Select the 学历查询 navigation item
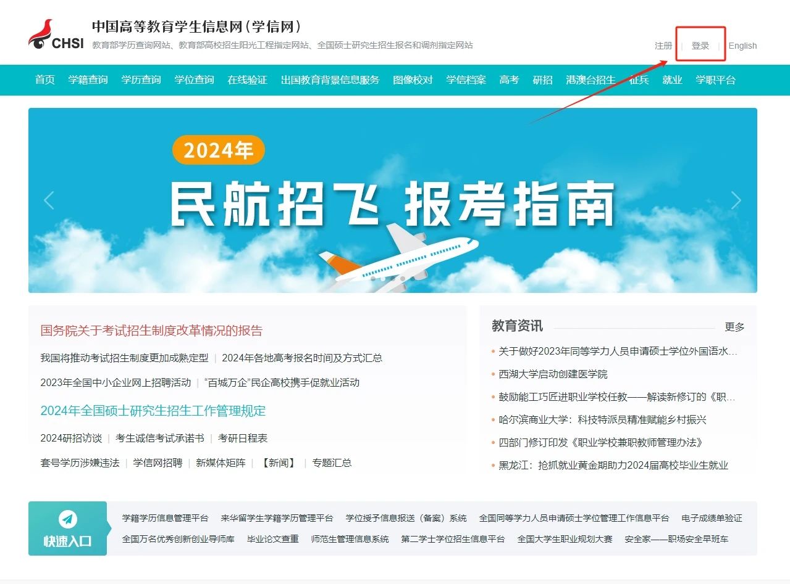Screen dimensions: 790x584 pyautogui.click(x=141, y=80)
